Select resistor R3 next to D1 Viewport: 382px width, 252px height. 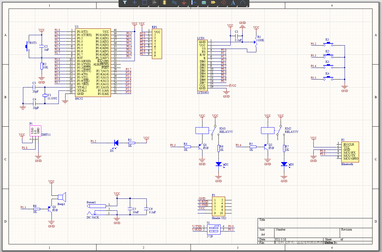pyautogui.click(x=131, y=143)
